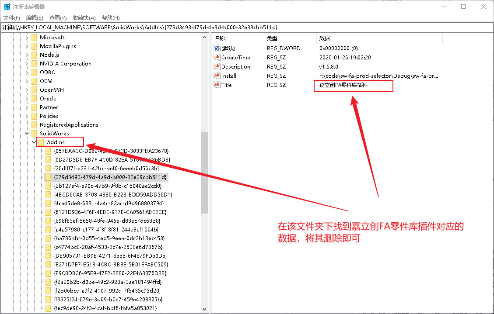Click the tree pane vertical scrollbar thumb

tap(204, 173)
